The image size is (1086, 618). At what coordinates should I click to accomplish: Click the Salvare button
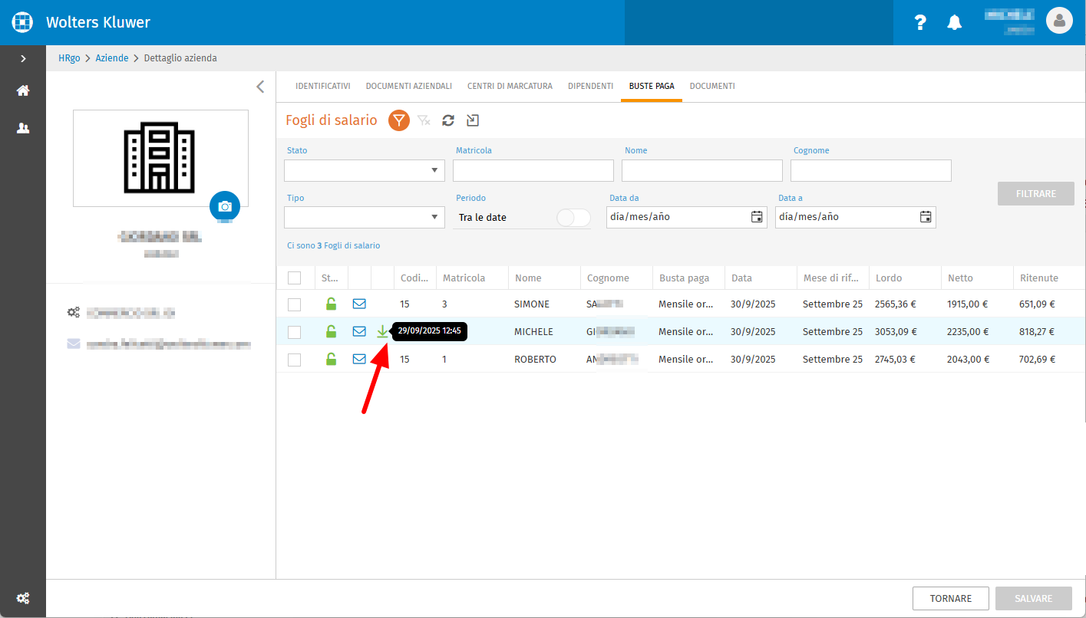click(1034, 599)
